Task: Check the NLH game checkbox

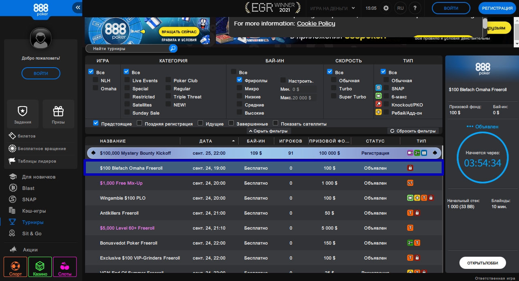Action: coord(96,80)
